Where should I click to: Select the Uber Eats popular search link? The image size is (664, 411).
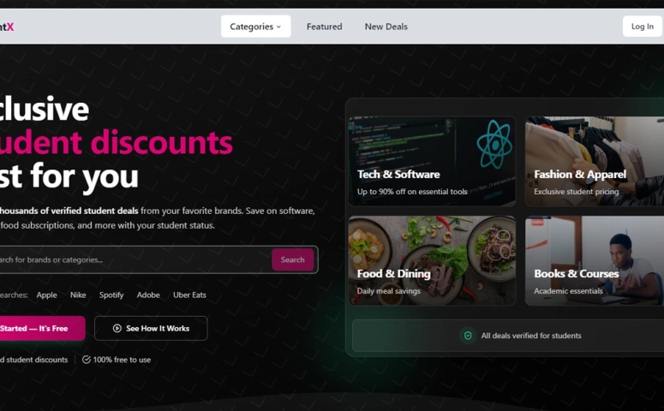[189, 295]
